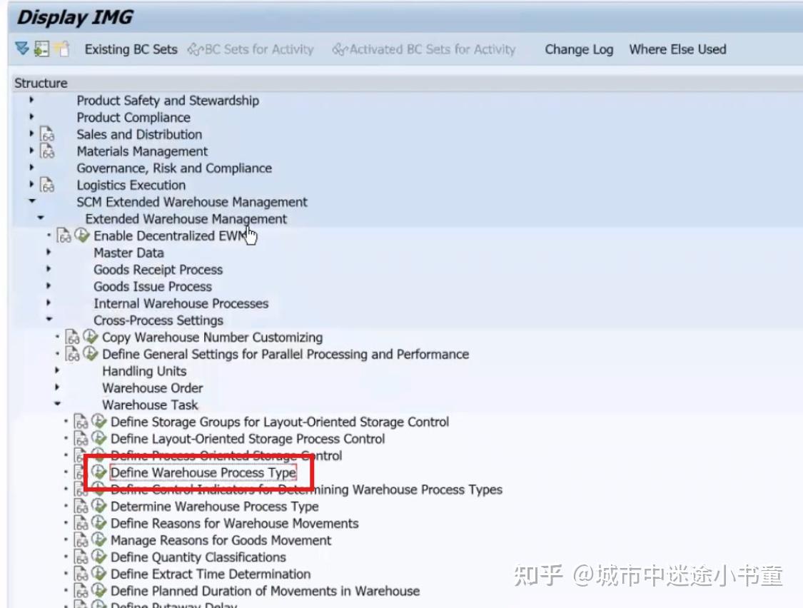Execute the Enable Decentralized EWM activity

click(82, 235)
